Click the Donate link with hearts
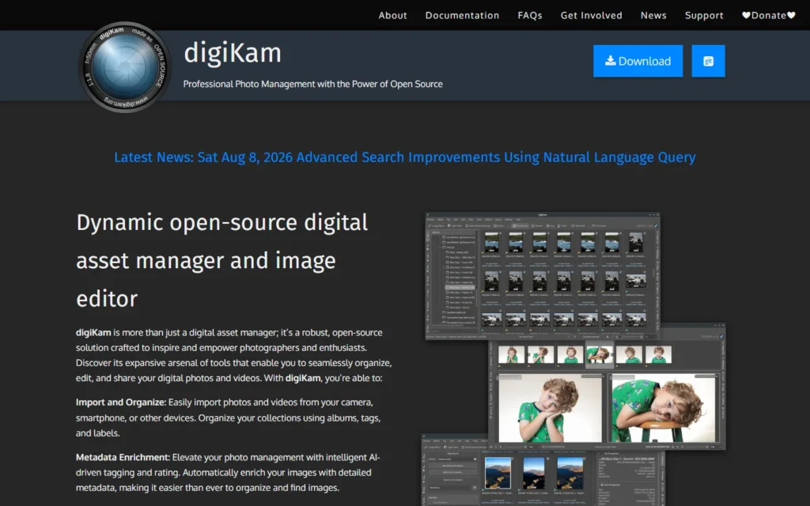The width and height of the screenshot is (810, 506). click(769, 16)
